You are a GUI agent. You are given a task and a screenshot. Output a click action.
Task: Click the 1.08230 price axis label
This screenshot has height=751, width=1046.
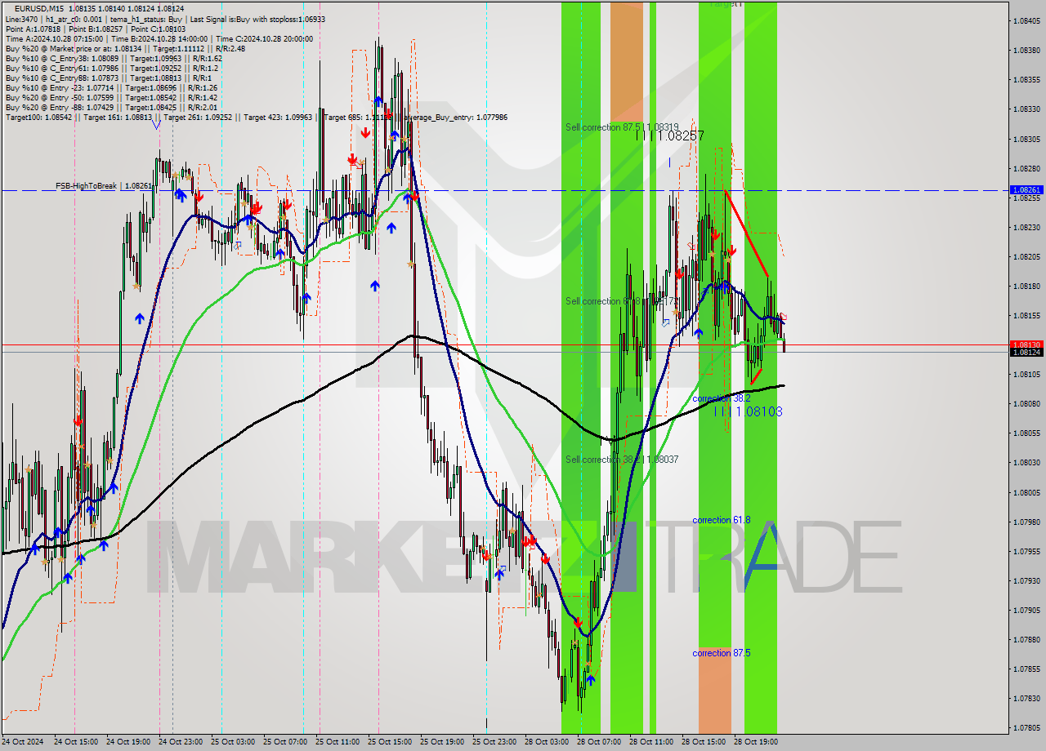tap(1027, 228)
